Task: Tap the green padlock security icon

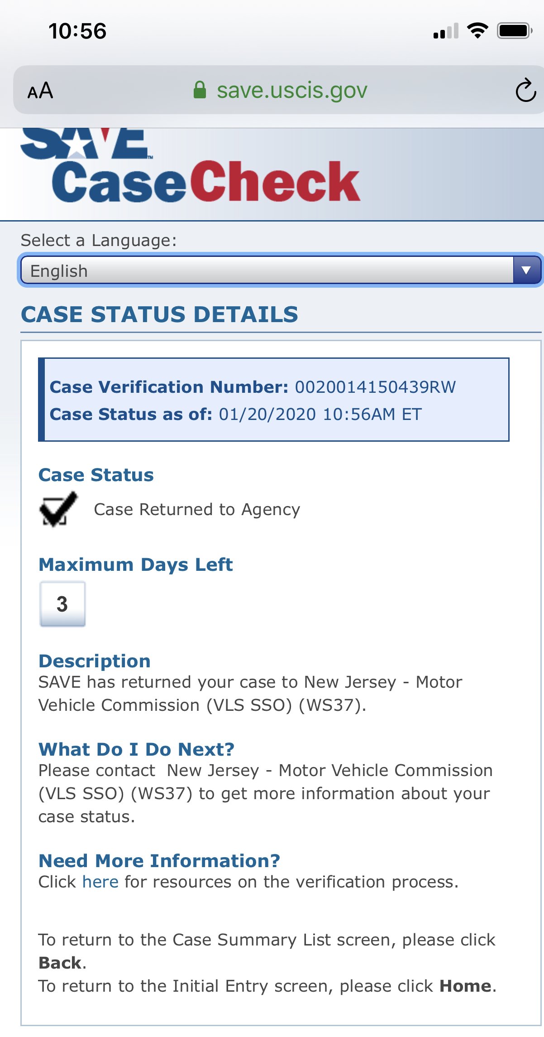Action: click(x=200, y=90)
